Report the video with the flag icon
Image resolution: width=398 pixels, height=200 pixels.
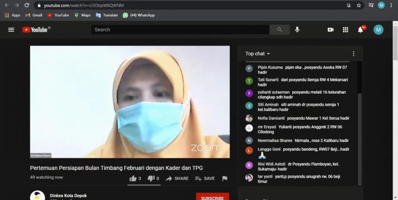click(225, 179)
